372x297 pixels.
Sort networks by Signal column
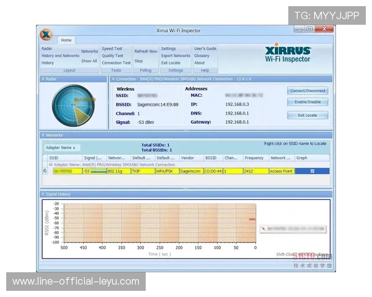click(94, 158)
